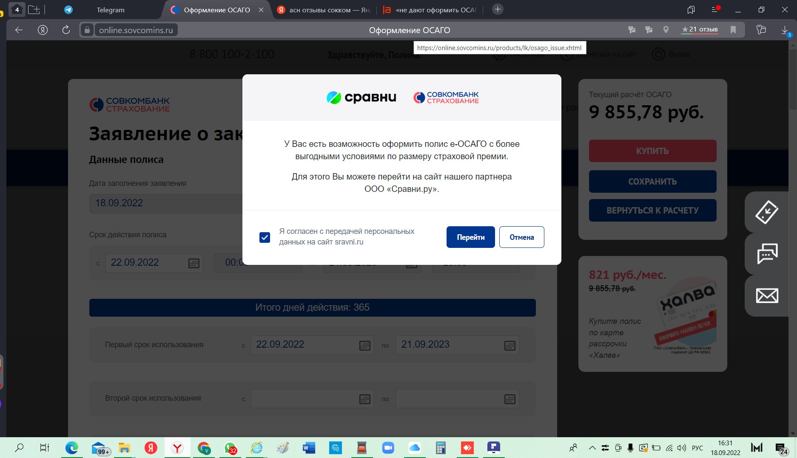Open calendar for second period end field
Screen dimensions: 797x458
pos(510,399)
